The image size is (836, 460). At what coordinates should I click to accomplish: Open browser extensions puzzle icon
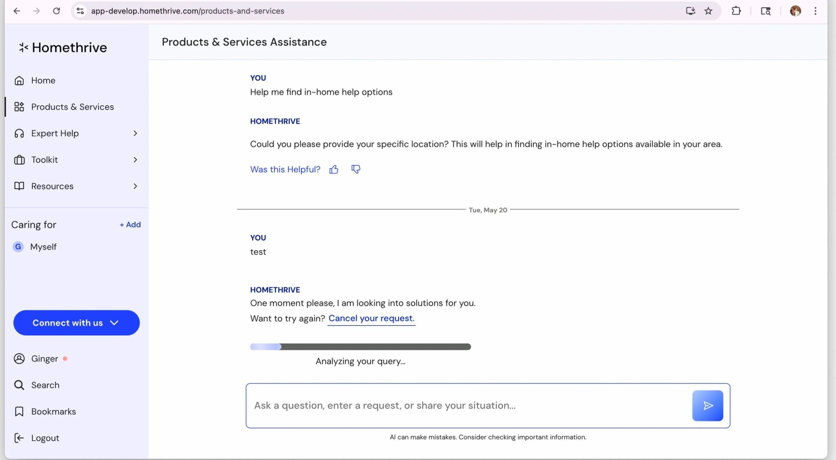coord(736,11)
